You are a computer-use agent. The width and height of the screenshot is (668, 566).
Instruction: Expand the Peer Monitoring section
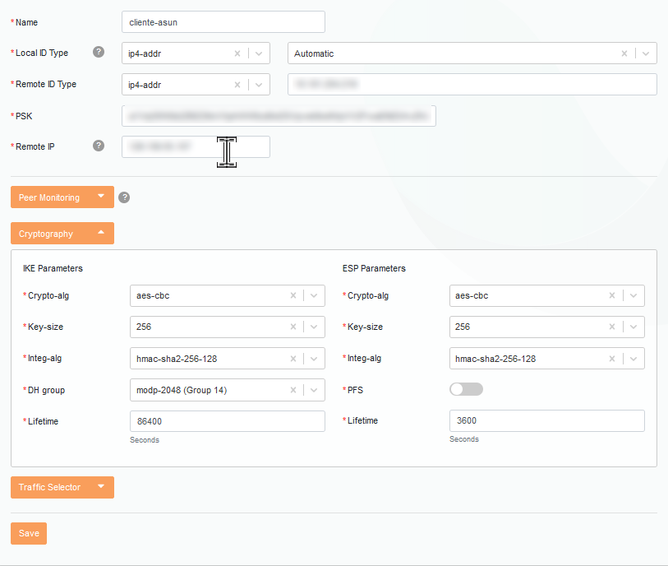[x=62, y=197]
